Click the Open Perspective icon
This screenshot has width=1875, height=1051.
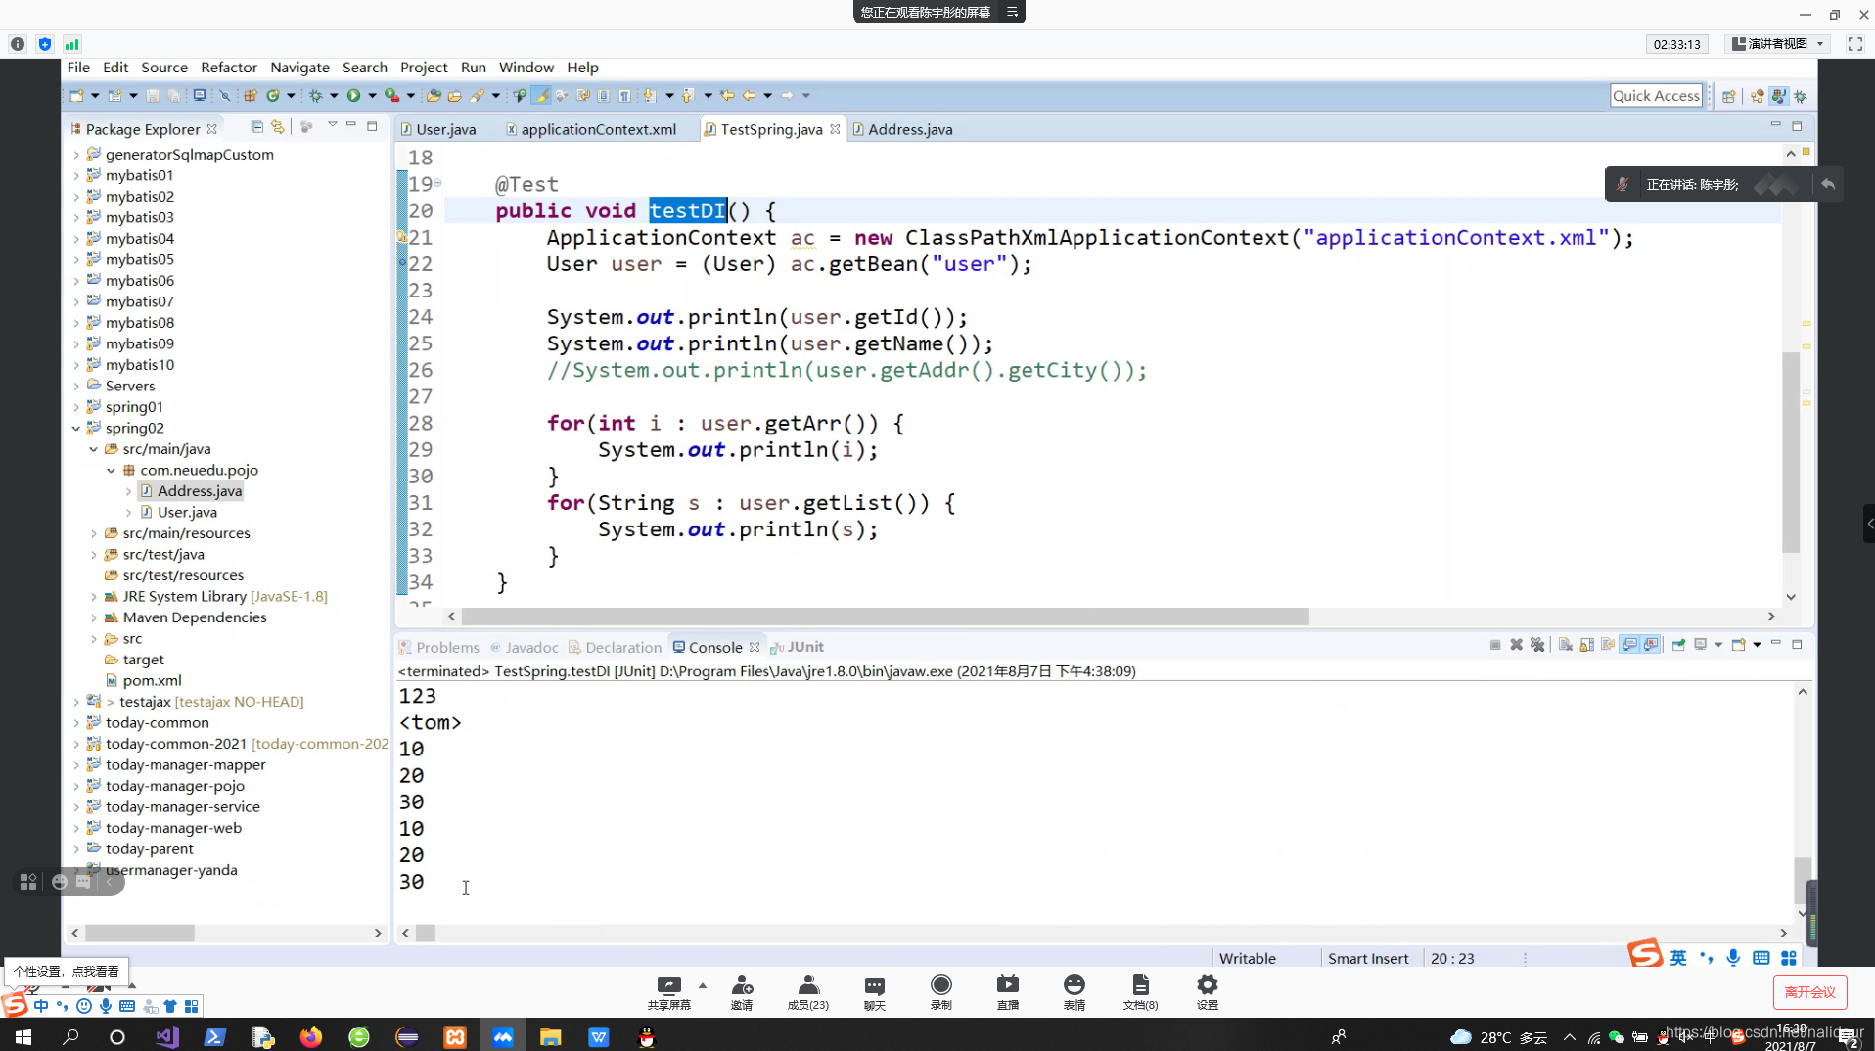tap(1729, 96)
